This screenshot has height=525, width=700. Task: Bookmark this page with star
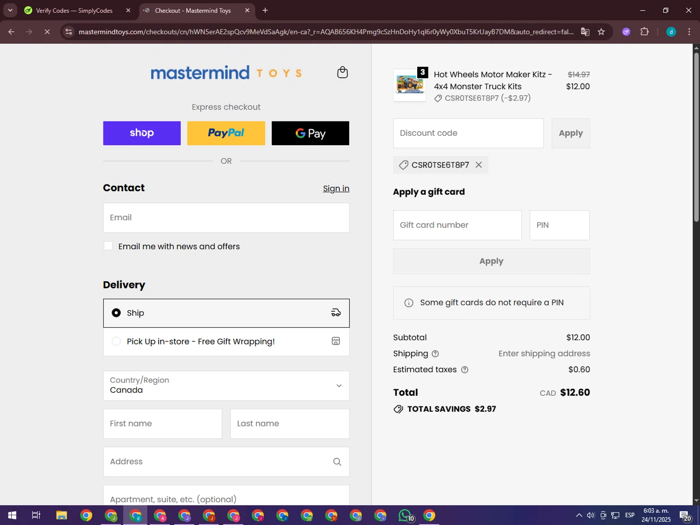coord(602,32)
